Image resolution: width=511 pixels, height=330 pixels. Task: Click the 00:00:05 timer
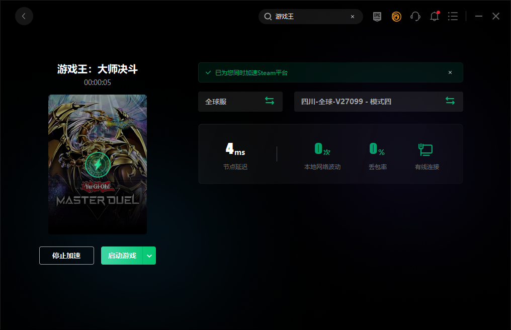[x=98, y=82]
